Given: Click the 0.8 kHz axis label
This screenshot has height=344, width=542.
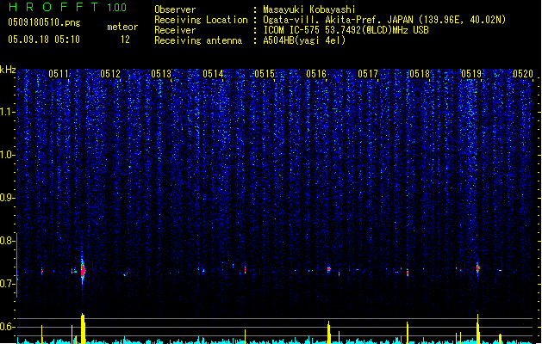Looking at the screenshot, I should coord(7,241).
